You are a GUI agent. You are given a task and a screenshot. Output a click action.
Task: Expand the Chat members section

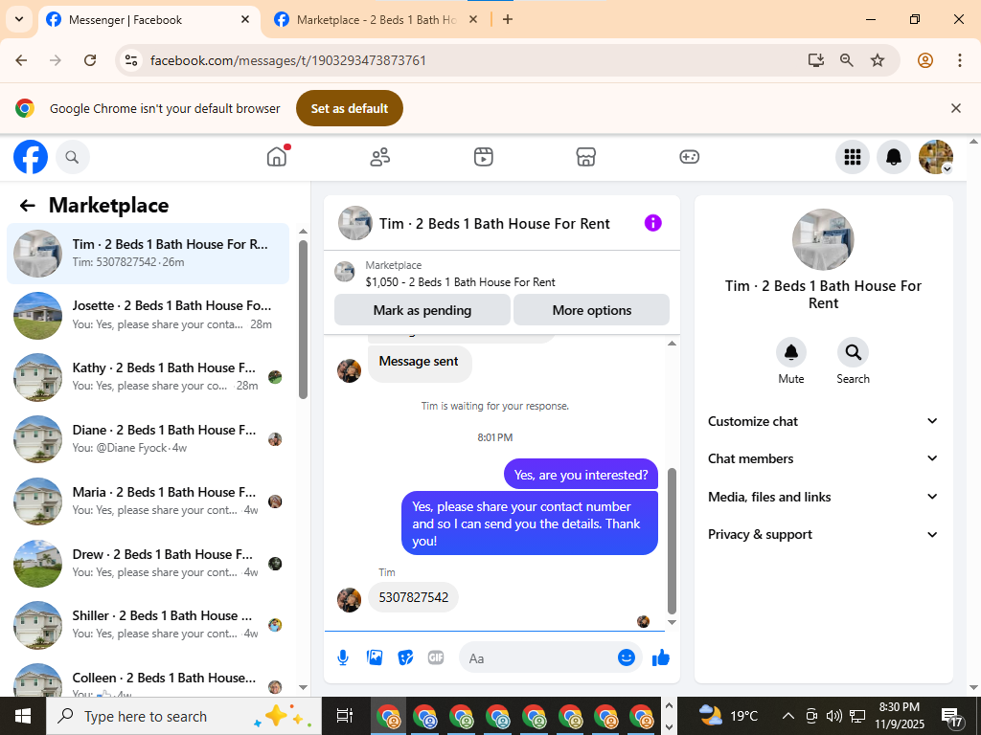pos(823,458)
